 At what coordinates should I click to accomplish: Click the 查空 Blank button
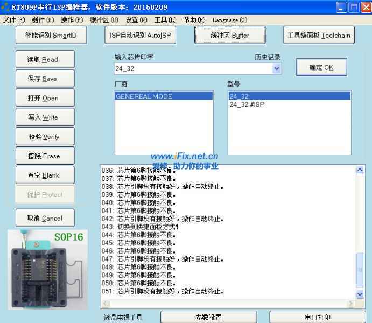click(x=45, y=175)
